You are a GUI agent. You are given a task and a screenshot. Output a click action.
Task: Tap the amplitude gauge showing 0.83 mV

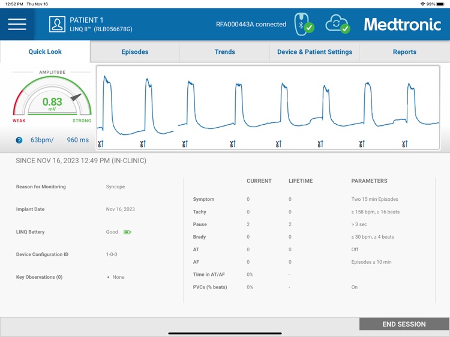click(52, 98)
